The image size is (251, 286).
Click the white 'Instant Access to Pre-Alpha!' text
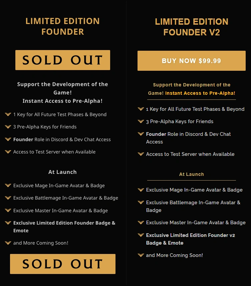point(62,101)
